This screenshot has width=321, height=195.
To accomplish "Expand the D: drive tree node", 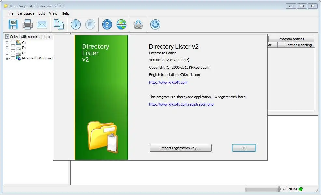I will 7,48.
